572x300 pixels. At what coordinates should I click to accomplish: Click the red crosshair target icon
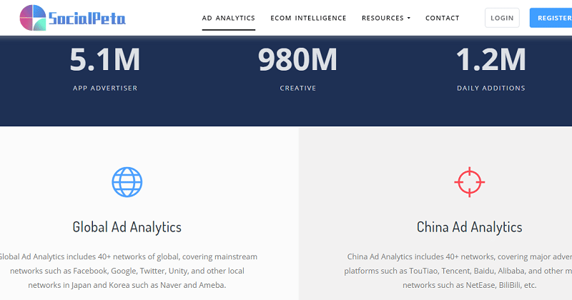point(470,182)
